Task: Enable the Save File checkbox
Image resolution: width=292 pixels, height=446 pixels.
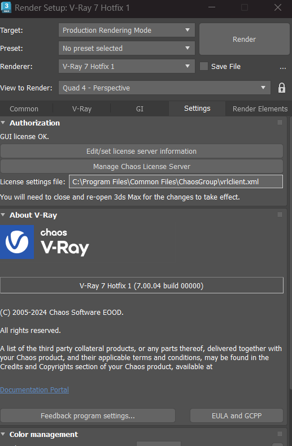Action: [203, 66]
